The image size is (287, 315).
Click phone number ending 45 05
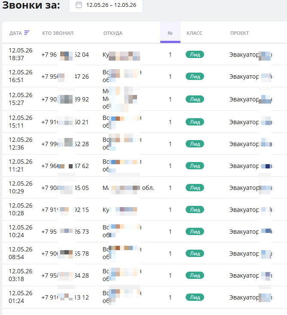click(x=65, y=188)
